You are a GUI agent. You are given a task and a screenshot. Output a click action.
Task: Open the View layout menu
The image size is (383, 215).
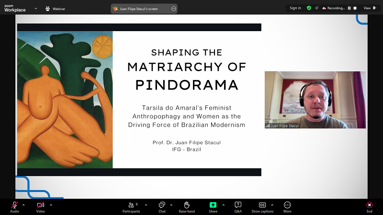369,8
